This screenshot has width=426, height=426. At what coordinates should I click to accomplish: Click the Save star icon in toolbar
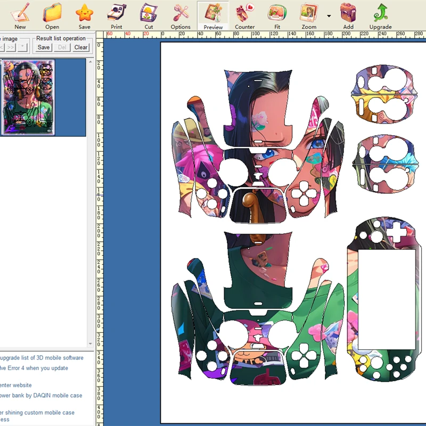[x=85, y=16]
